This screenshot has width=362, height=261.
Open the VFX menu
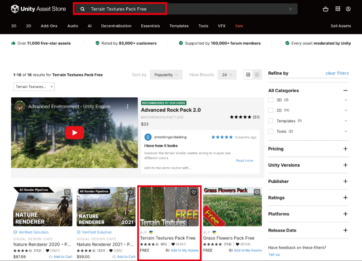(x=222, y=26)
